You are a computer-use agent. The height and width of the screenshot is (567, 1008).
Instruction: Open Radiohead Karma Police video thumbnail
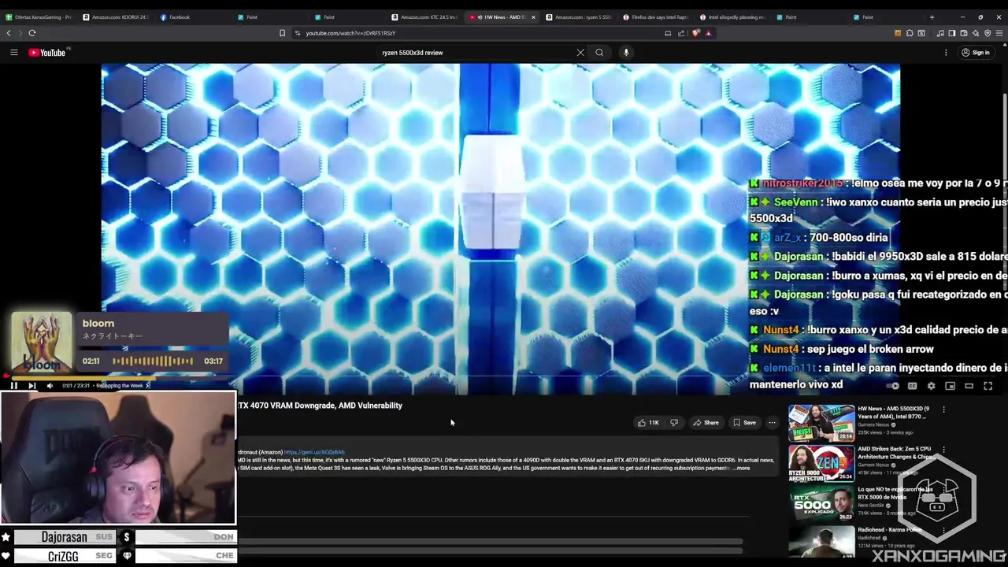coord(821,542)
